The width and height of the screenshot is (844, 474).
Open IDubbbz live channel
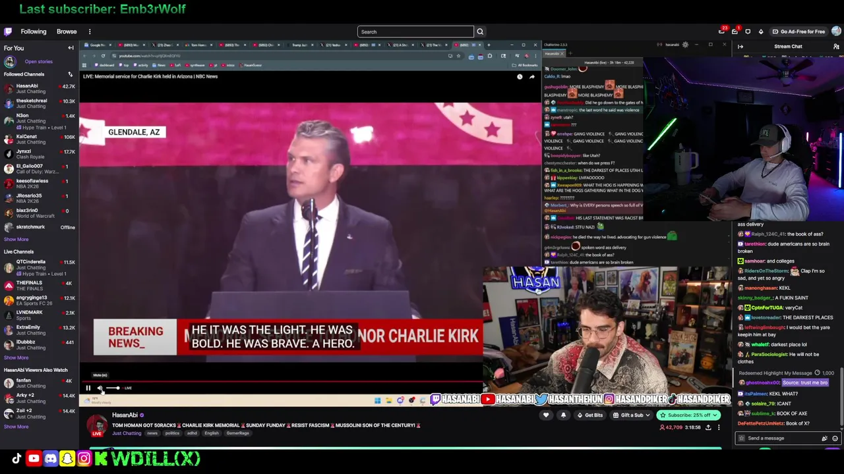[x=40, y=344]
